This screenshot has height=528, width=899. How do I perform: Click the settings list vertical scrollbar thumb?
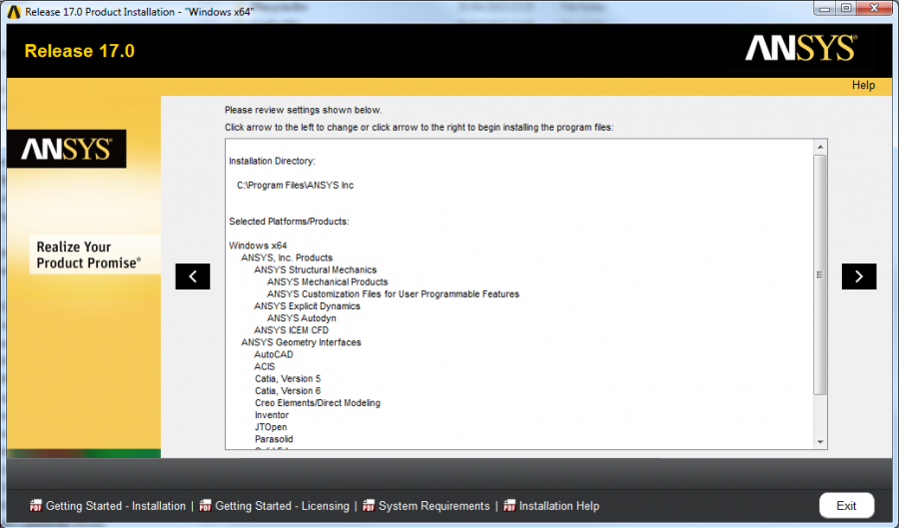coord(820,274)
